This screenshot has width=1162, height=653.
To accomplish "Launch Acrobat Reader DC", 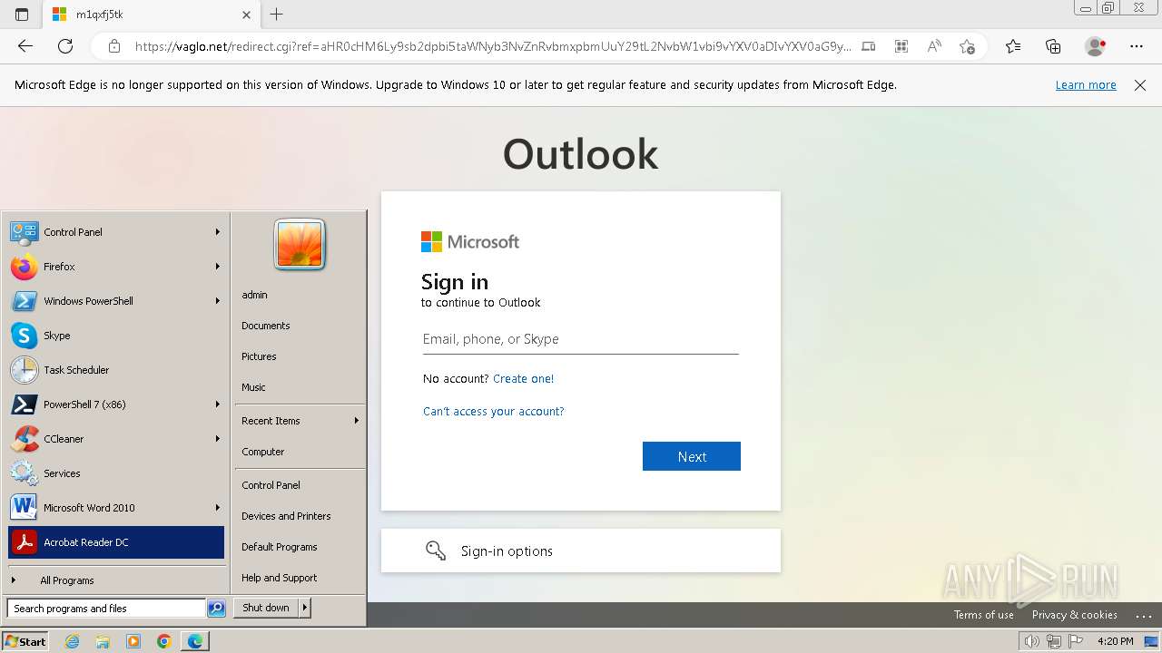I will tap(116, 542).
